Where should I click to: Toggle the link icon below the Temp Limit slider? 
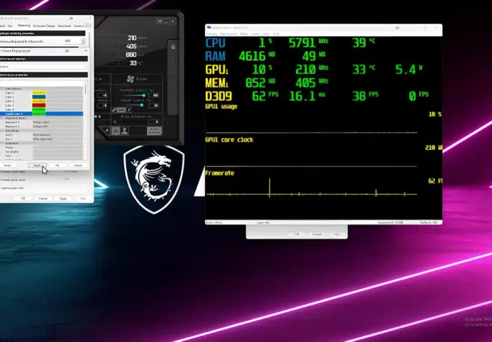click(115, 110)
